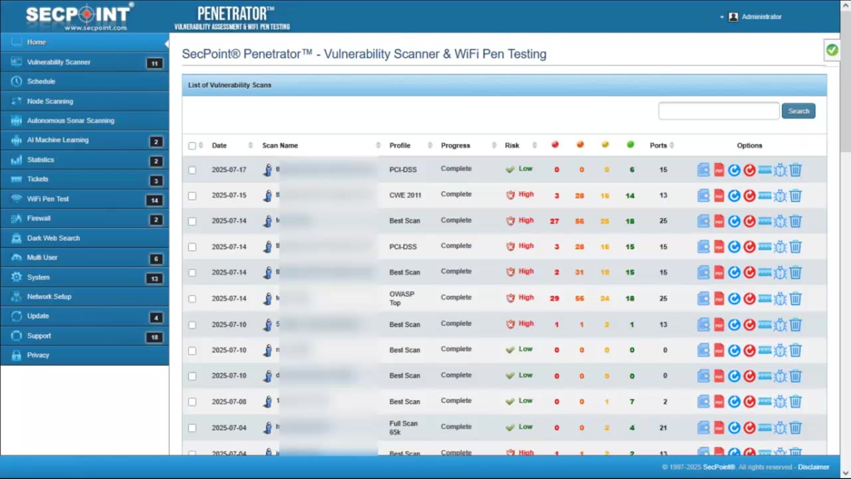The width and height of the screenshot is (851, 479).
Task: Sort scans with the Risk column arrows
Action: click(x=535, y=145)
